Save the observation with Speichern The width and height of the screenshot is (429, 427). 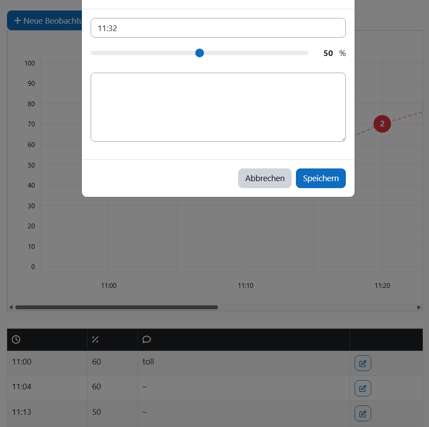320,178
